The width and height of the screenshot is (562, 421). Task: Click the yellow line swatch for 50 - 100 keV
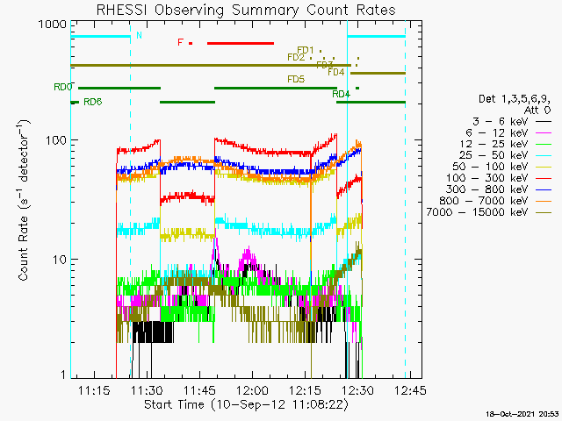544,167
